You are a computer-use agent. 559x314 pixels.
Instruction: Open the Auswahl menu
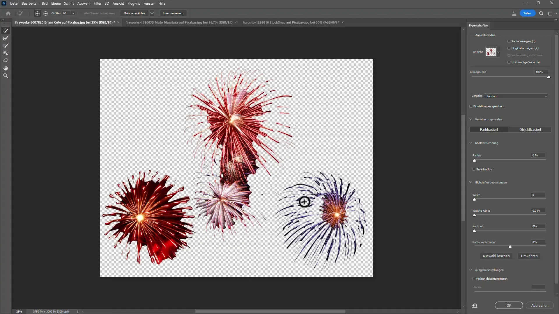pyautogui.click(x=84, y=3)
